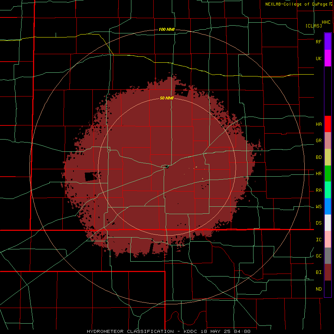Click the RF purple legend swatch
The image size is (334, 334).
(328, 42)
